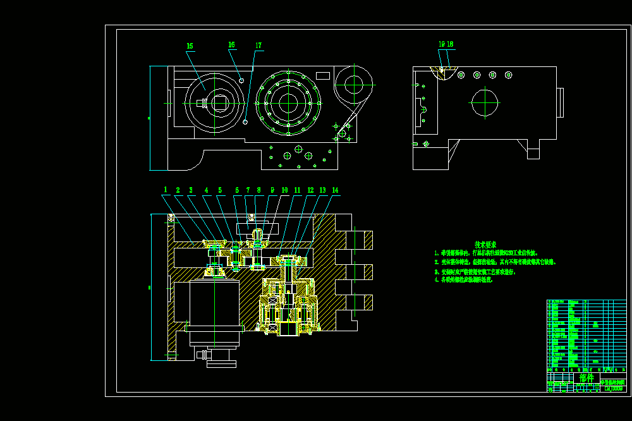Click part number label 15
The height and width of the screenshot is (421, 632).
click(x=190, y=46)
